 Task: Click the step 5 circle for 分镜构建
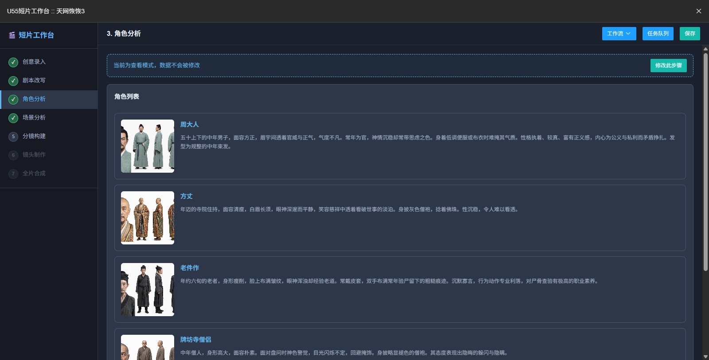coord(13,136)
